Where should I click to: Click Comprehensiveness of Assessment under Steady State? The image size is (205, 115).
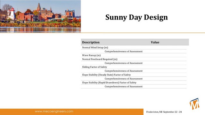pyautogui.click(x=124, y=79)
